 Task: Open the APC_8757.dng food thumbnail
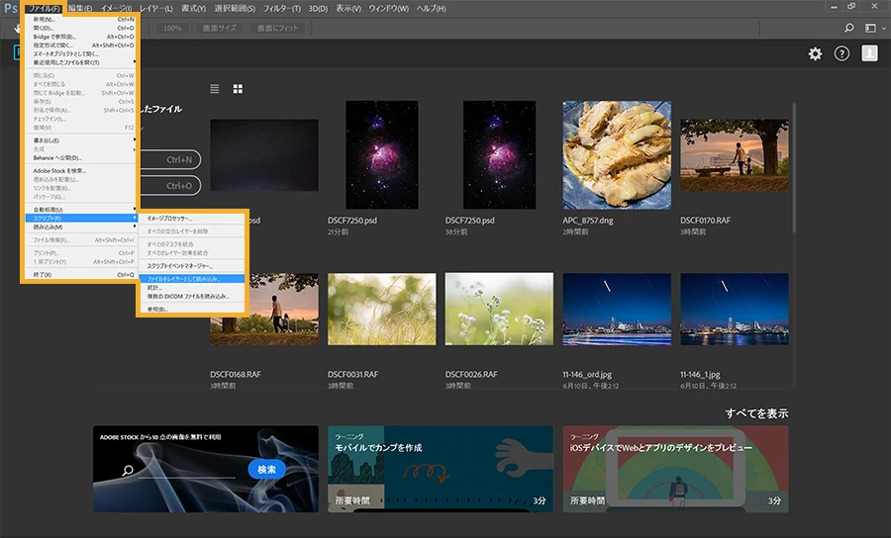tap(617, 155)
